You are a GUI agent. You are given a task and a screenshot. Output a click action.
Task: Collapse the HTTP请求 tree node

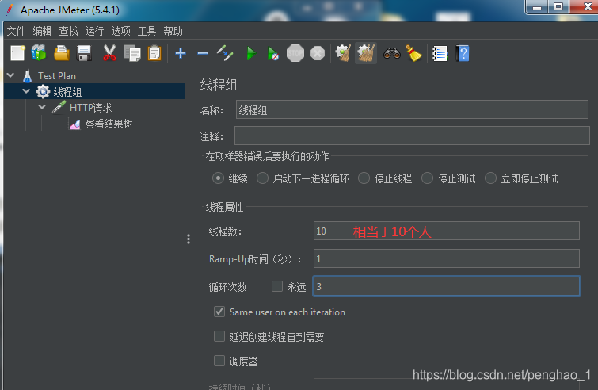(42, 107)
